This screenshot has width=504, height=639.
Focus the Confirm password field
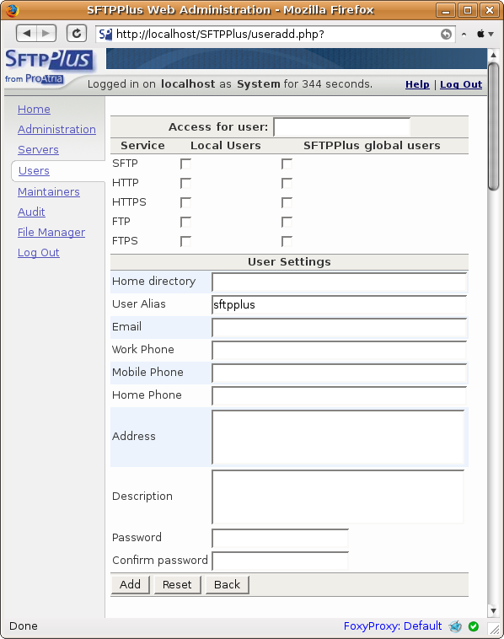(x=281, y=561)
